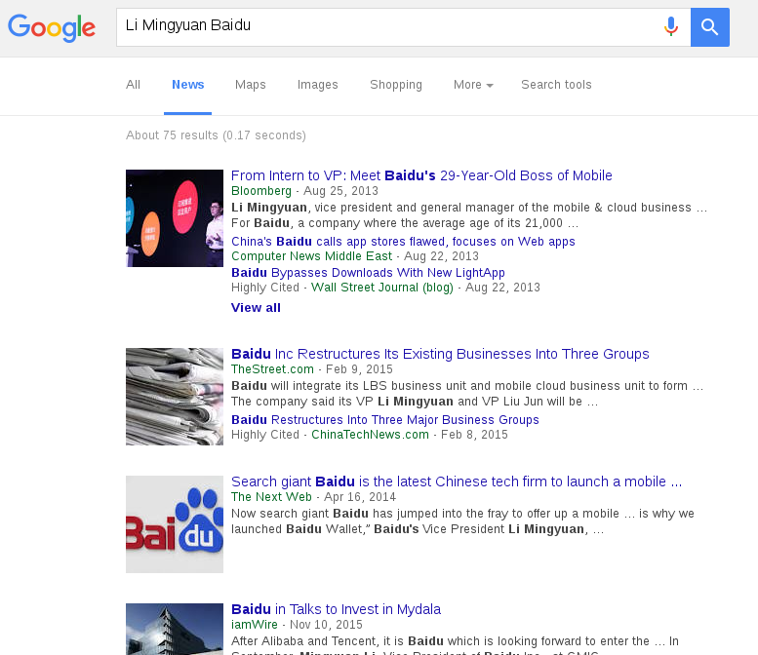
Task: Open Baidu Restructures Into Three Major Business Groups
Action: tap(384, 420)
